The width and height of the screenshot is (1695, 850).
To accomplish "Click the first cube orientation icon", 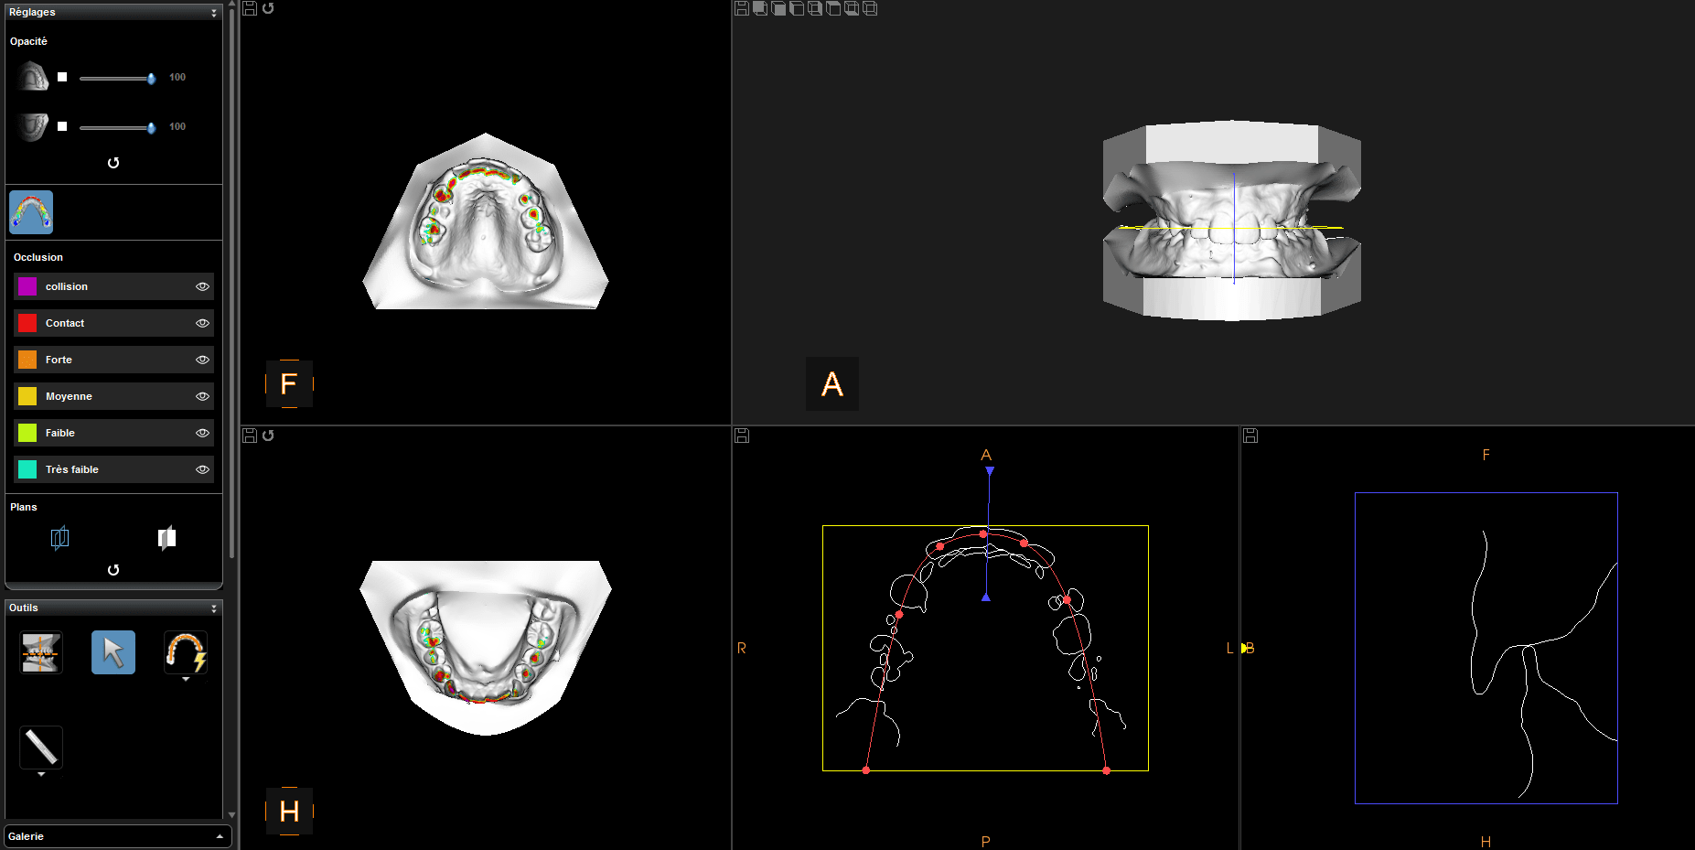I will (x=760, y=8).
